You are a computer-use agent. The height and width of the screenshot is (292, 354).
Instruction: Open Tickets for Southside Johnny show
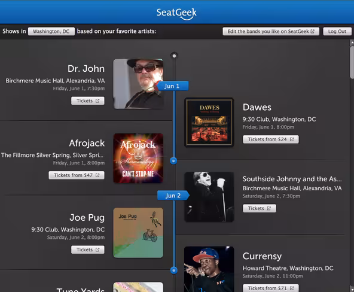tap(260, 208)
